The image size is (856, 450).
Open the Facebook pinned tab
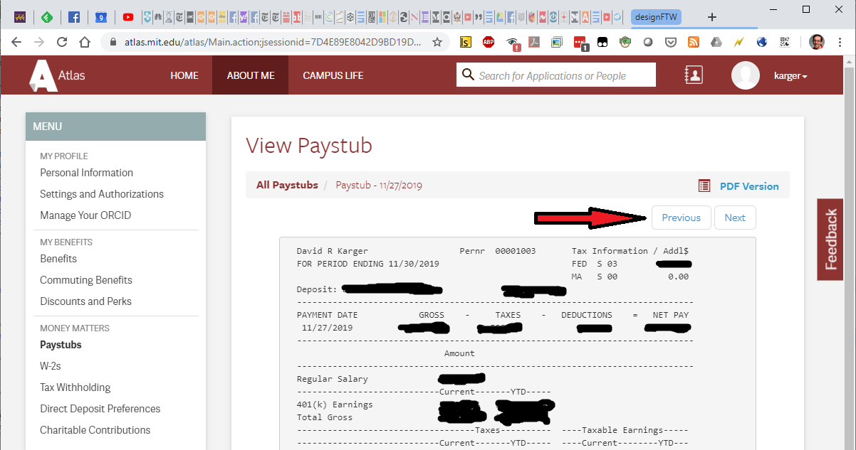click(73, 17)
